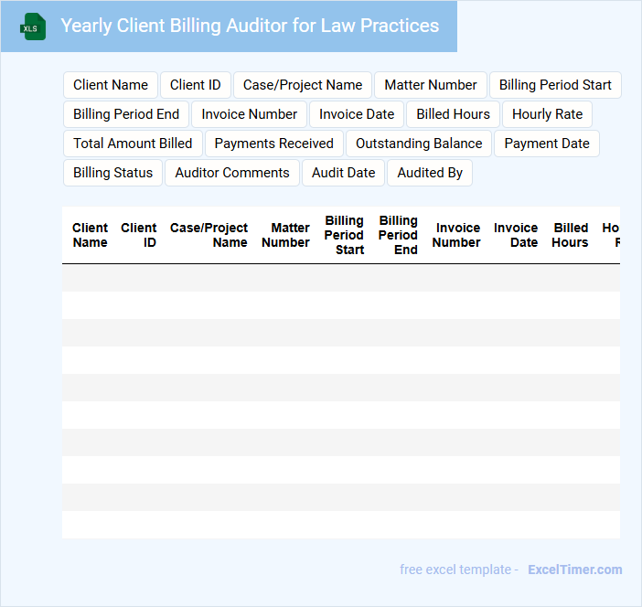Select the Invoice Number column header
Image resolution: width=642 pixels, height=607 pixels.
coord(456,235)
